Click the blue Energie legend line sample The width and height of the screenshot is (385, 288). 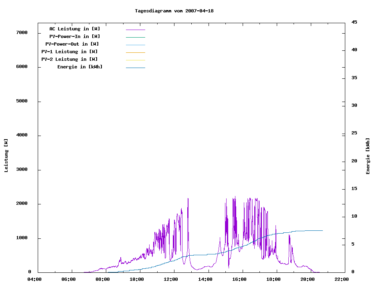(135, 68)
